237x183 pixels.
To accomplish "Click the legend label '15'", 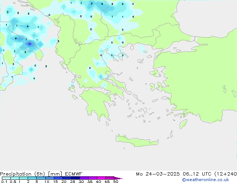I will coord(55,182).
